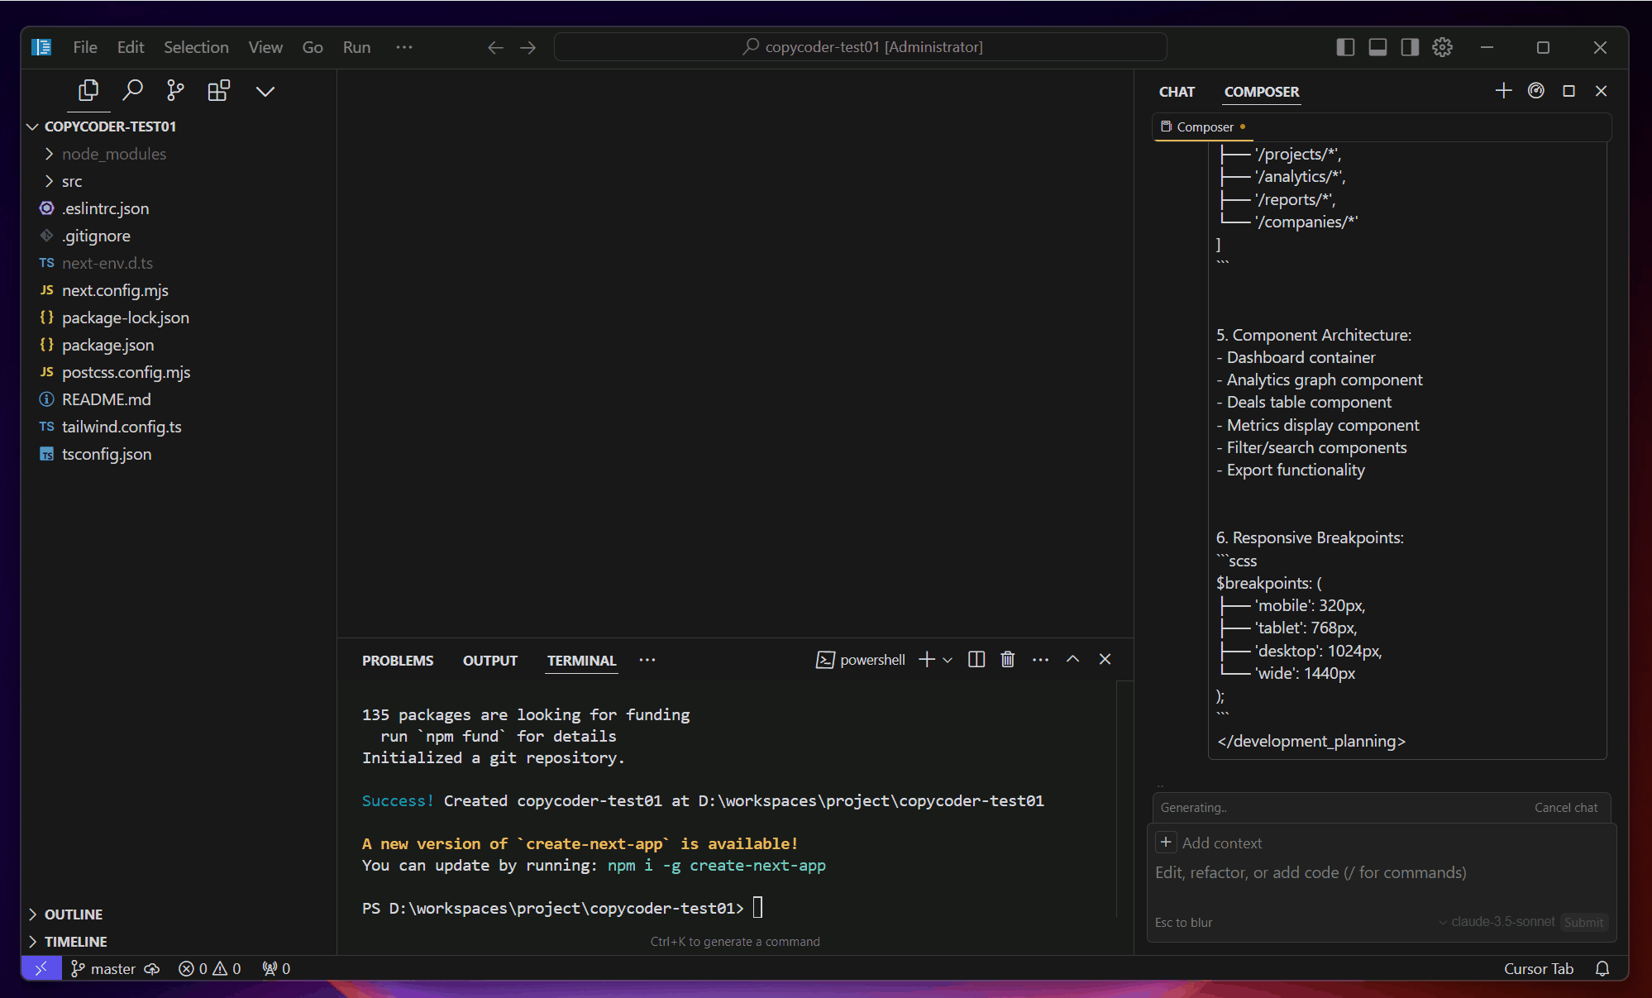Select the Composer session tab
Screen dimensions: 1652x998
[x=1203, y=127]
